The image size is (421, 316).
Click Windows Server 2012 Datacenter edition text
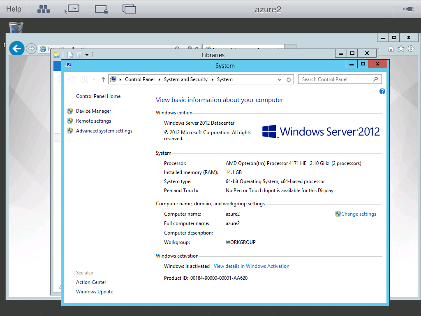[x=199, y=123]
